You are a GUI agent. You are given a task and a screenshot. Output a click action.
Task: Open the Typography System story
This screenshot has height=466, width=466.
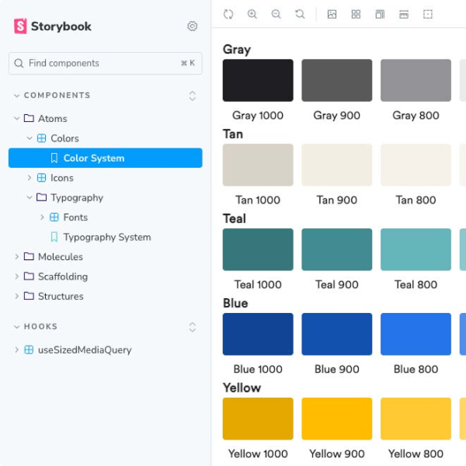pyautogui.click(x=106, y=237)
